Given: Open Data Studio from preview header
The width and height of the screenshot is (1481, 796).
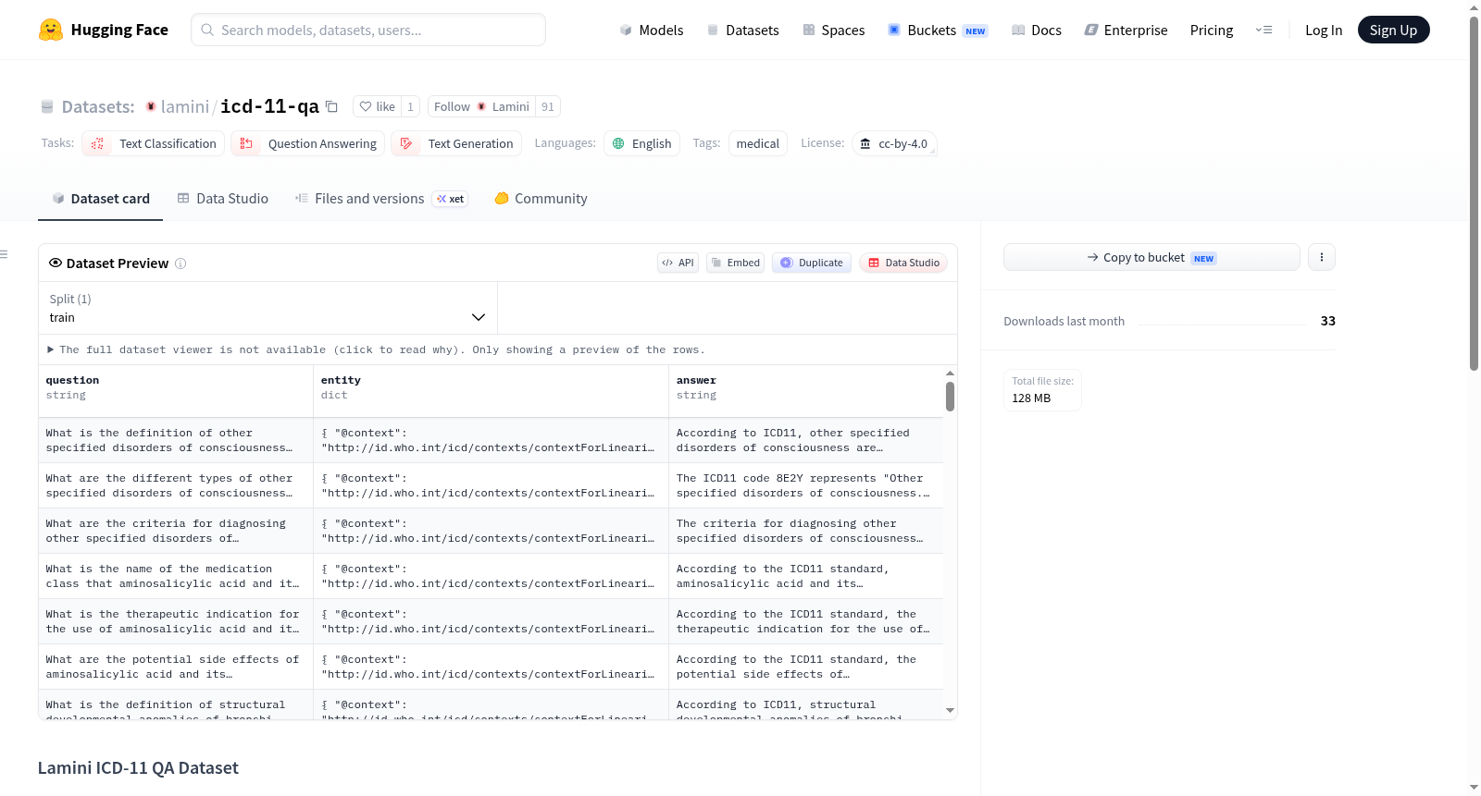Looking at the screenshot, I should [x=903, y=263].
